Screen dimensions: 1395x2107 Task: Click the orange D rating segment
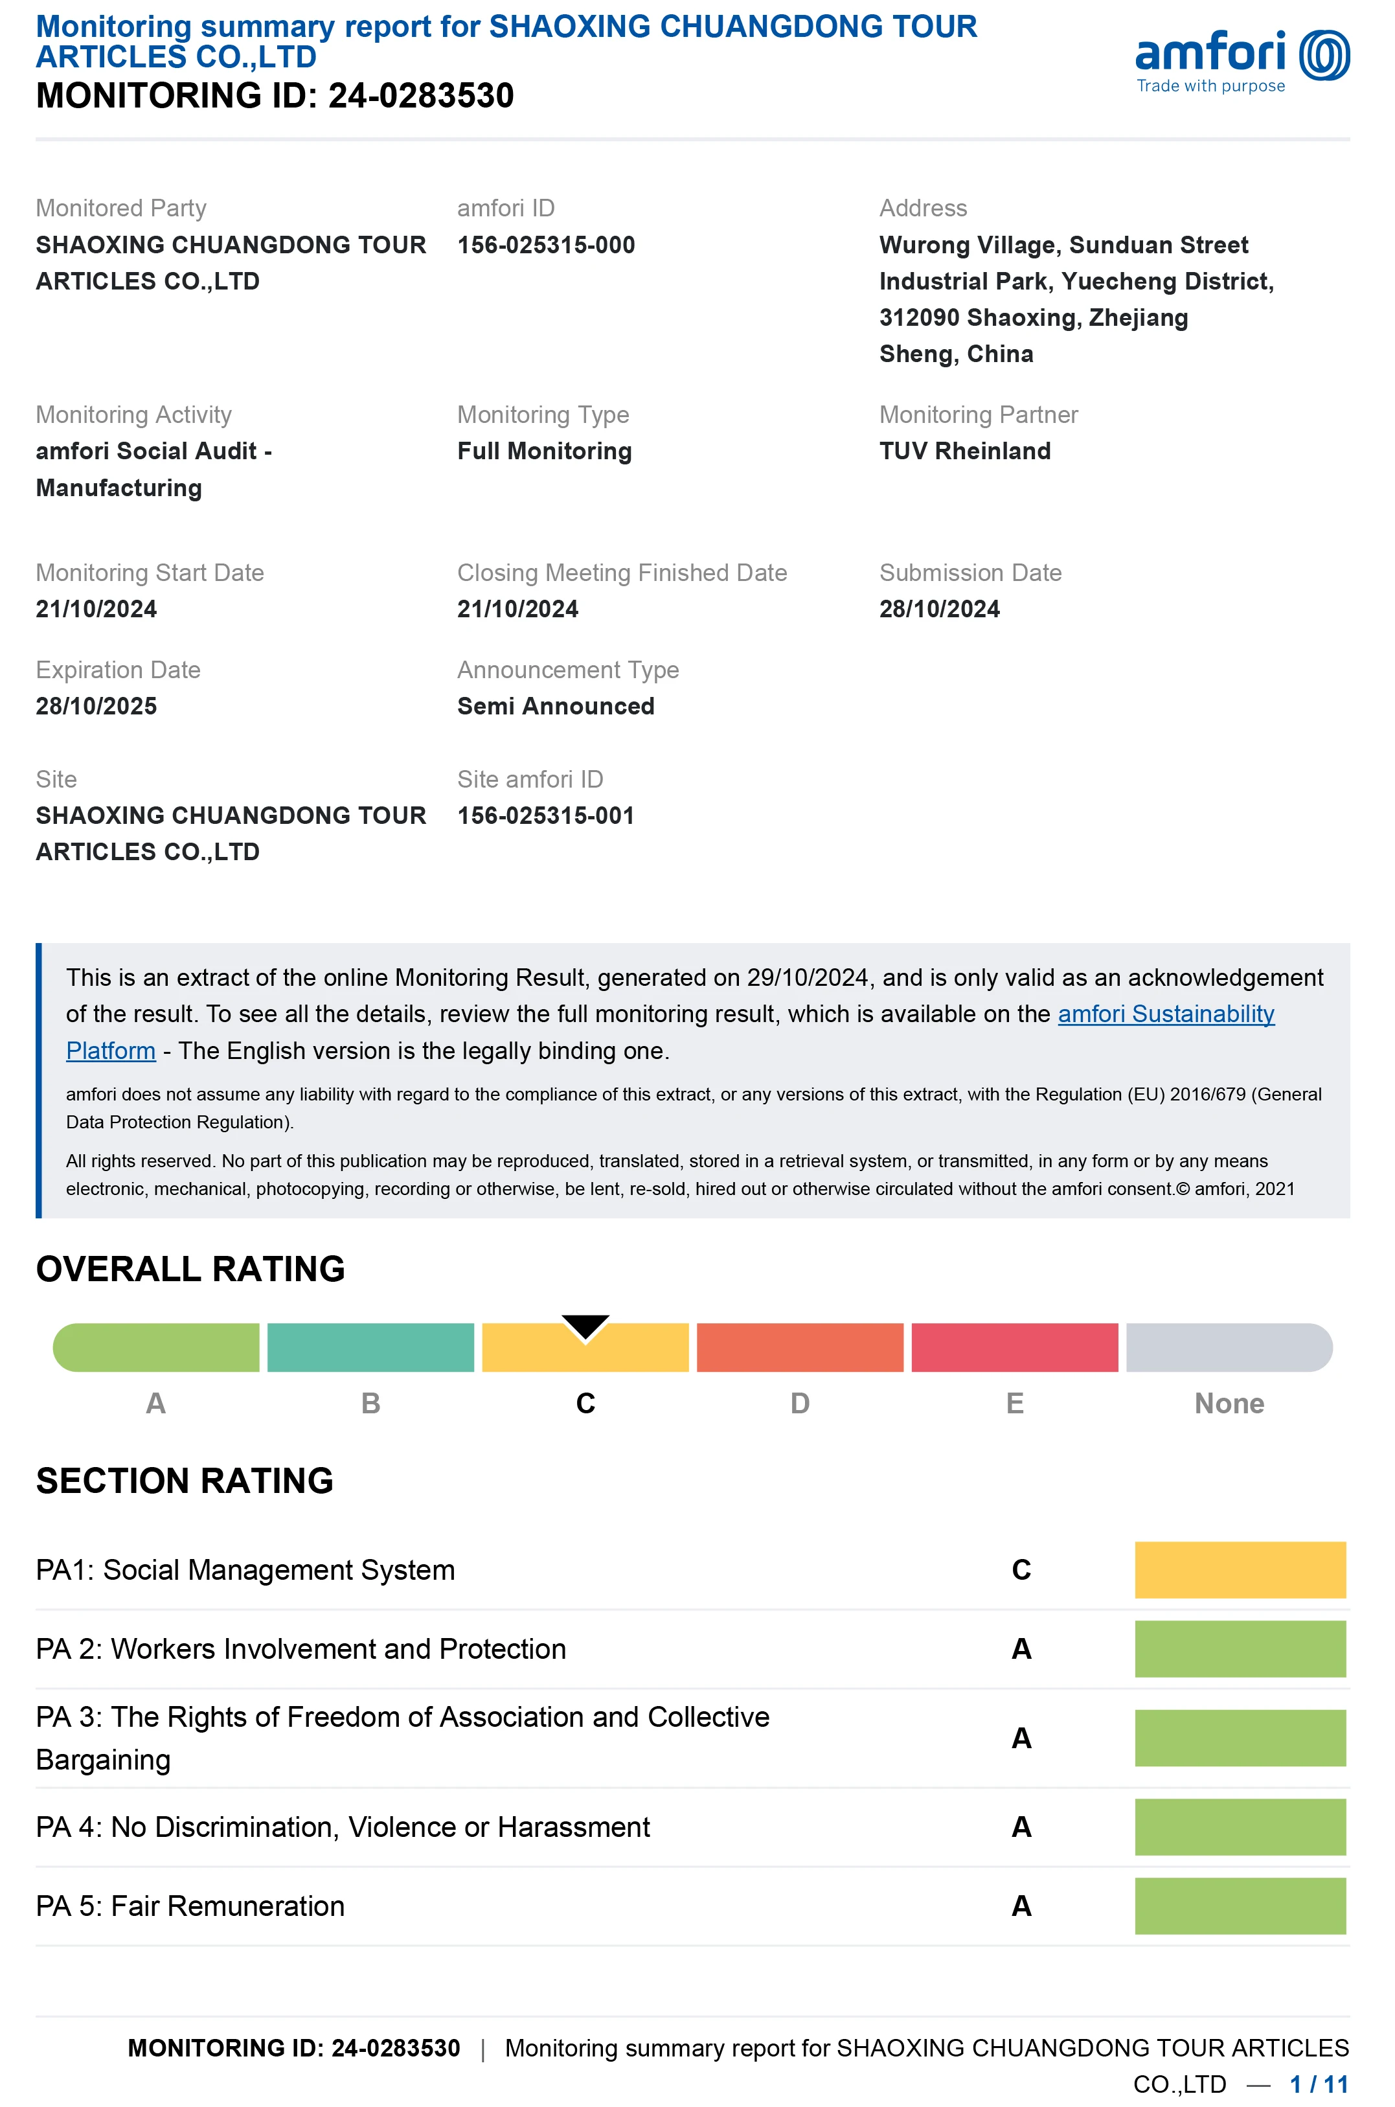[800, 1347]
